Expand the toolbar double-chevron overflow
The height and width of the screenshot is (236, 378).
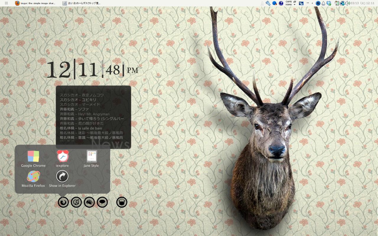(x=308, y=3)
